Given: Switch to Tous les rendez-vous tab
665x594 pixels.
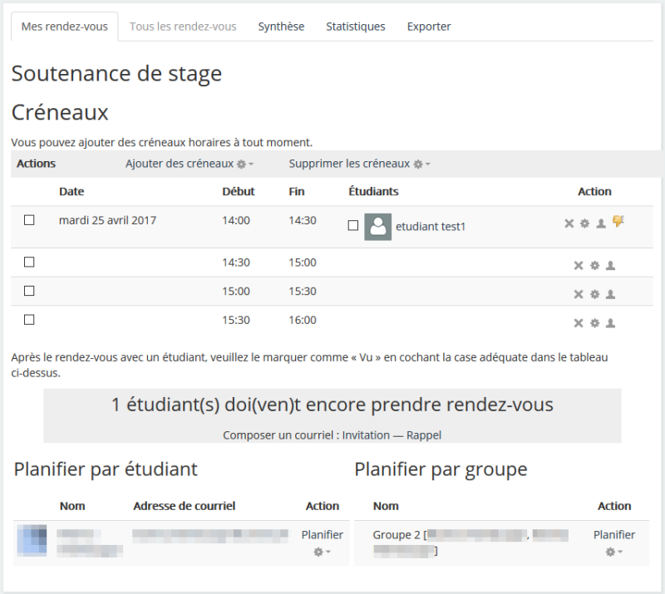Looking at the screenshot, I should pos(183,27).
